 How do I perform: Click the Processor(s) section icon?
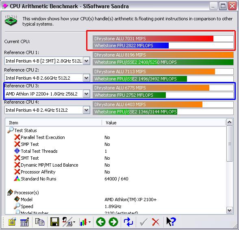point(10,192)
